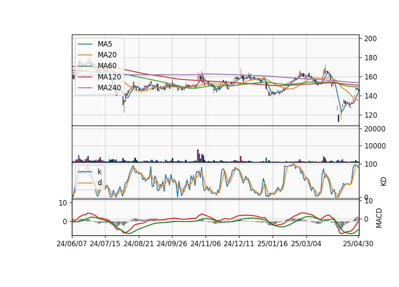Click the orange d line sample in KD legend
Screen dimensions: 399x287
(85, 183)
